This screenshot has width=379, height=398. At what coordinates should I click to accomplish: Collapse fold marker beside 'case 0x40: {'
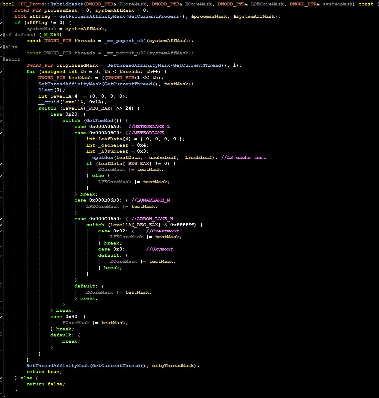point(1,317)
